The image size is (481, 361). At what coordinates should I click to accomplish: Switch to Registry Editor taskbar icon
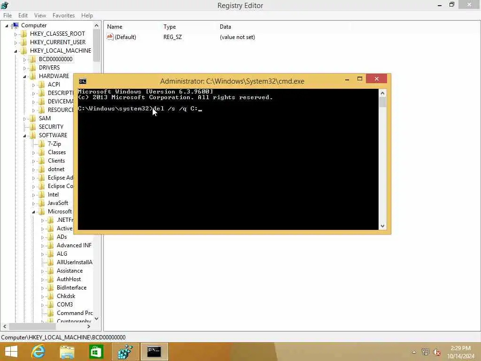(125, 352)
